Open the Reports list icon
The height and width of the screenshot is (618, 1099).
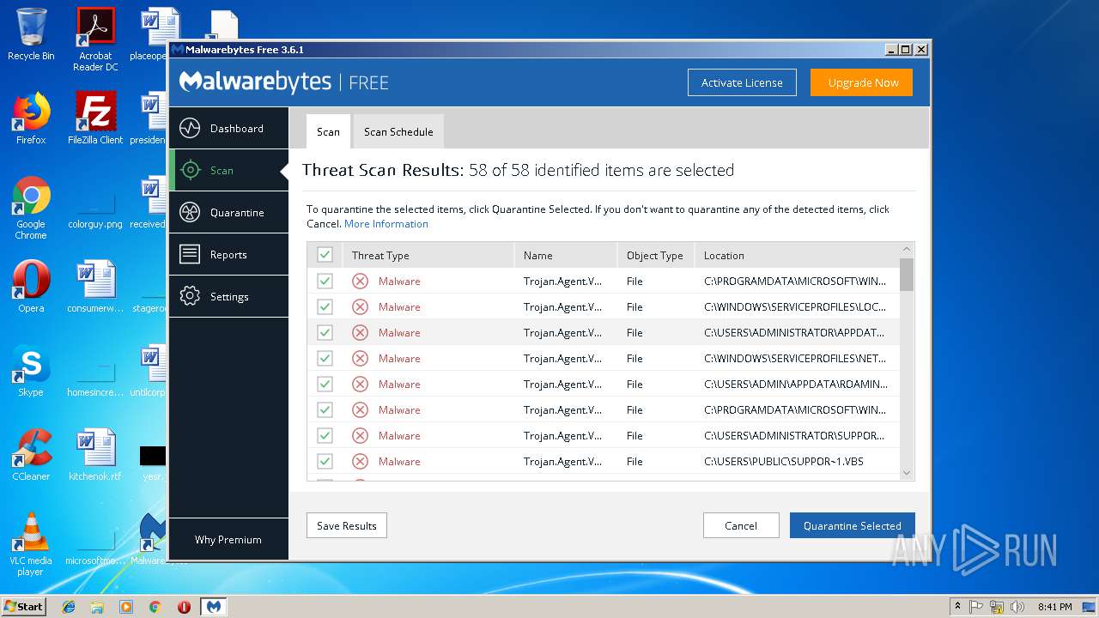click(x=190, y=254)
